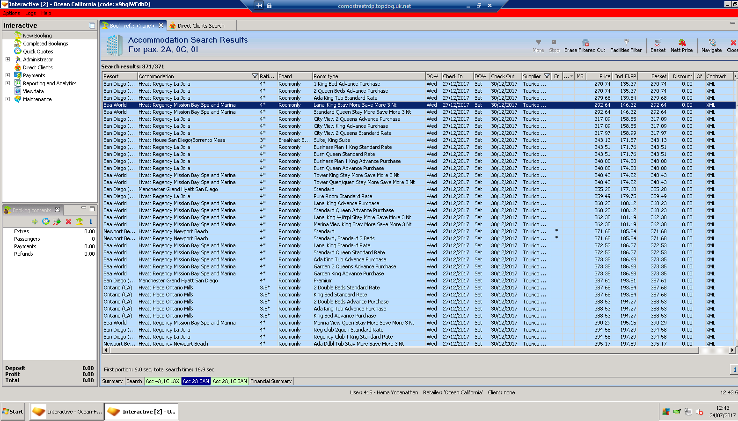
Task: Click the Nett Price toolbar icon
Action: 682,43
